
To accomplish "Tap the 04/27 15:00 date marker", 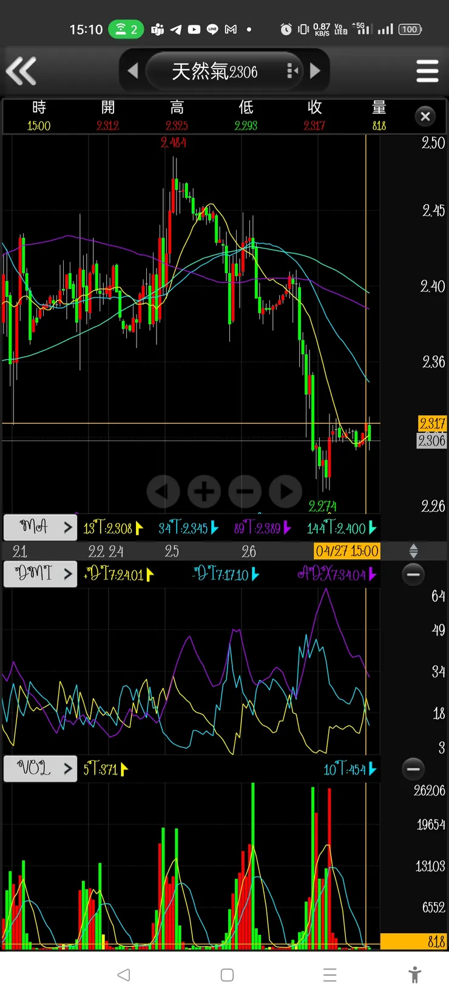I will click(x=347, y=551).
